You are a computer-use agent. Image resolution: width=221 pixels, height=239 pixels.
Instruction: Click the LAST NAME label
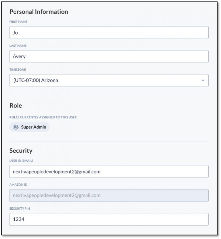(x=18, y=45)
